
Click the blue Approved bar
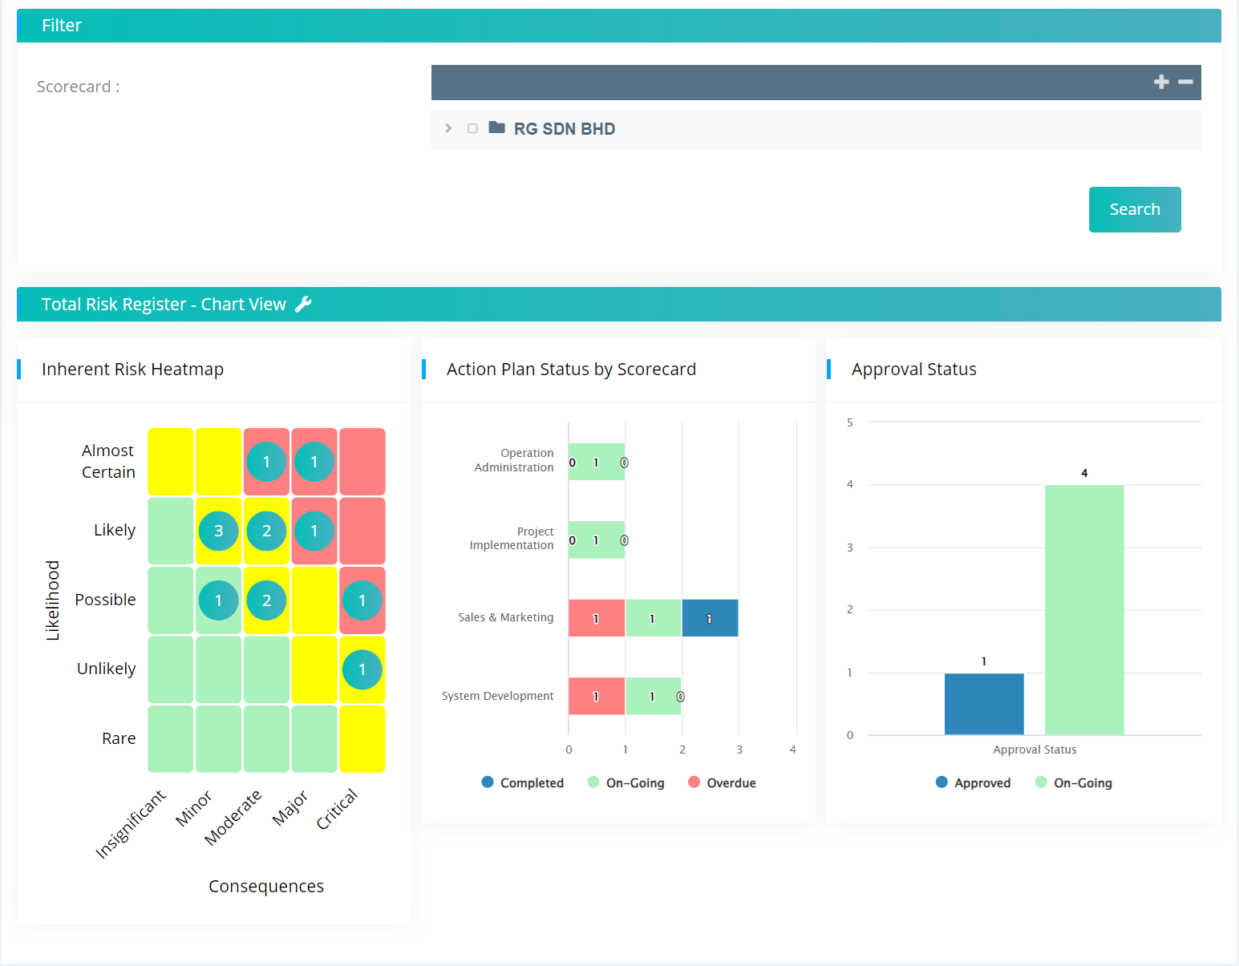(x=984, y=704)
